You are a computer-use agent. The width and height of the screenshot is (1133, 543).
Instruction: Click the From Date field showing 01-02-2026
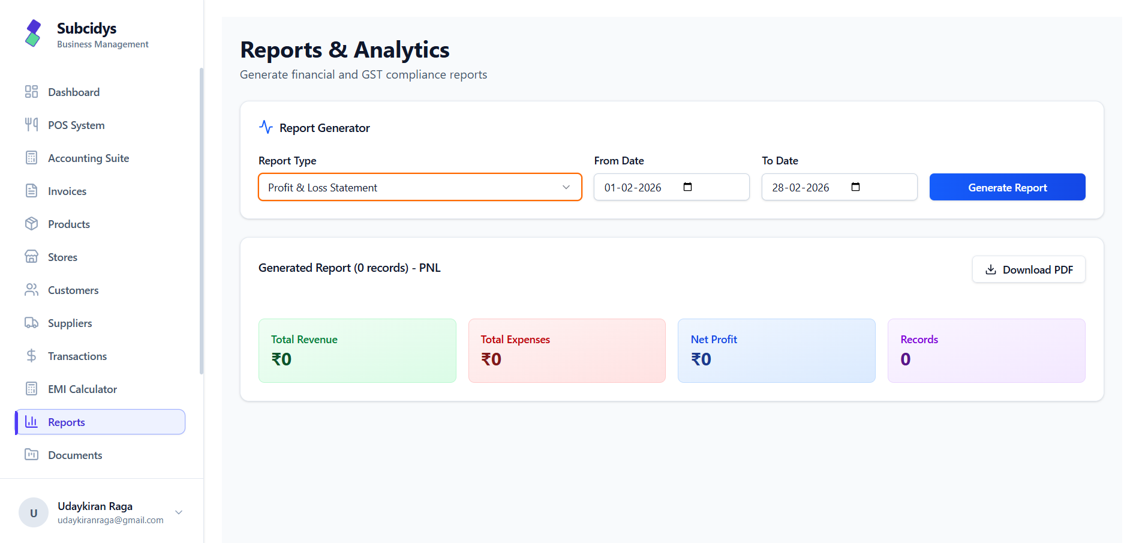click(x=671, y=187)
